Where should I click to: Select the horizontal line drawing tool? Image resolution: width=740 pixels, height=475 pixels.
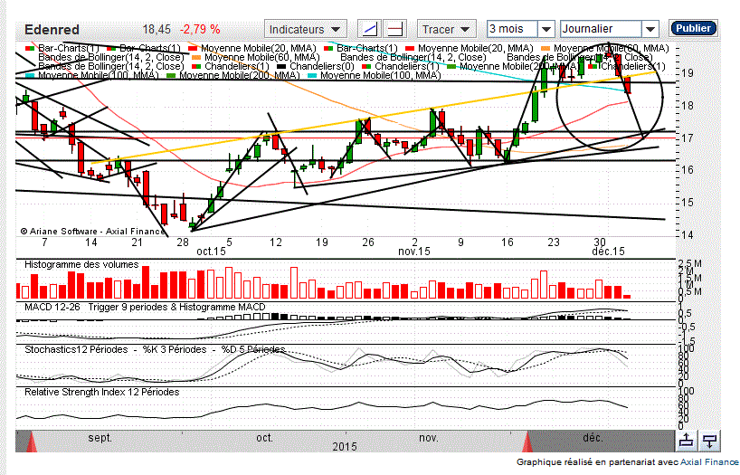(x=395, y=29)
